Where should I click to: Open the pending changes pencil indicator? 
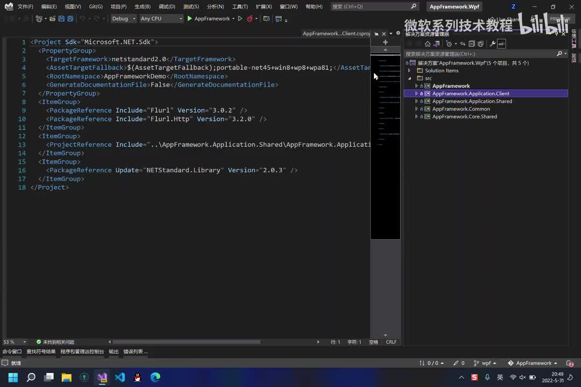tap(459, 363)
